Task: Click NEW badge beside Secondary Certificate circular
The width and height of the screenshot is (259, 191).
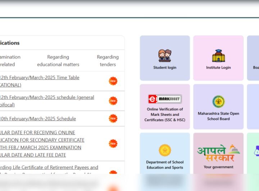Action: tap(113, 144)
